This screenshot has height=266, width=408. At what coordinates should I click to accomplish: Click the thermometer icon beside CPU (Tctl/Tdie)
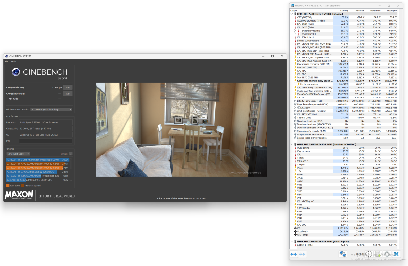point(295,17)
